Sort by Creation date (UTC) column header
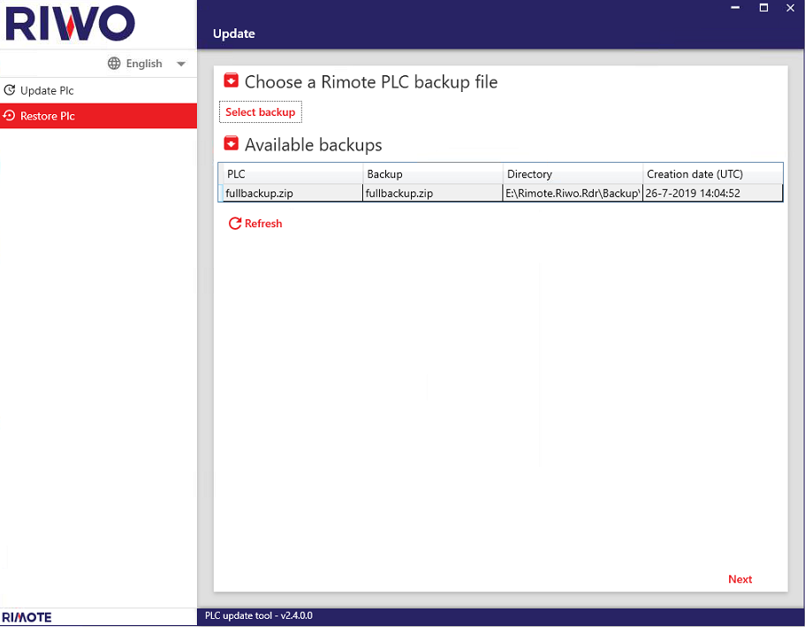Screen dimensions: 805x627 712,173
